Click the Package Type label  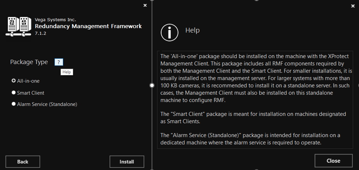29,62
